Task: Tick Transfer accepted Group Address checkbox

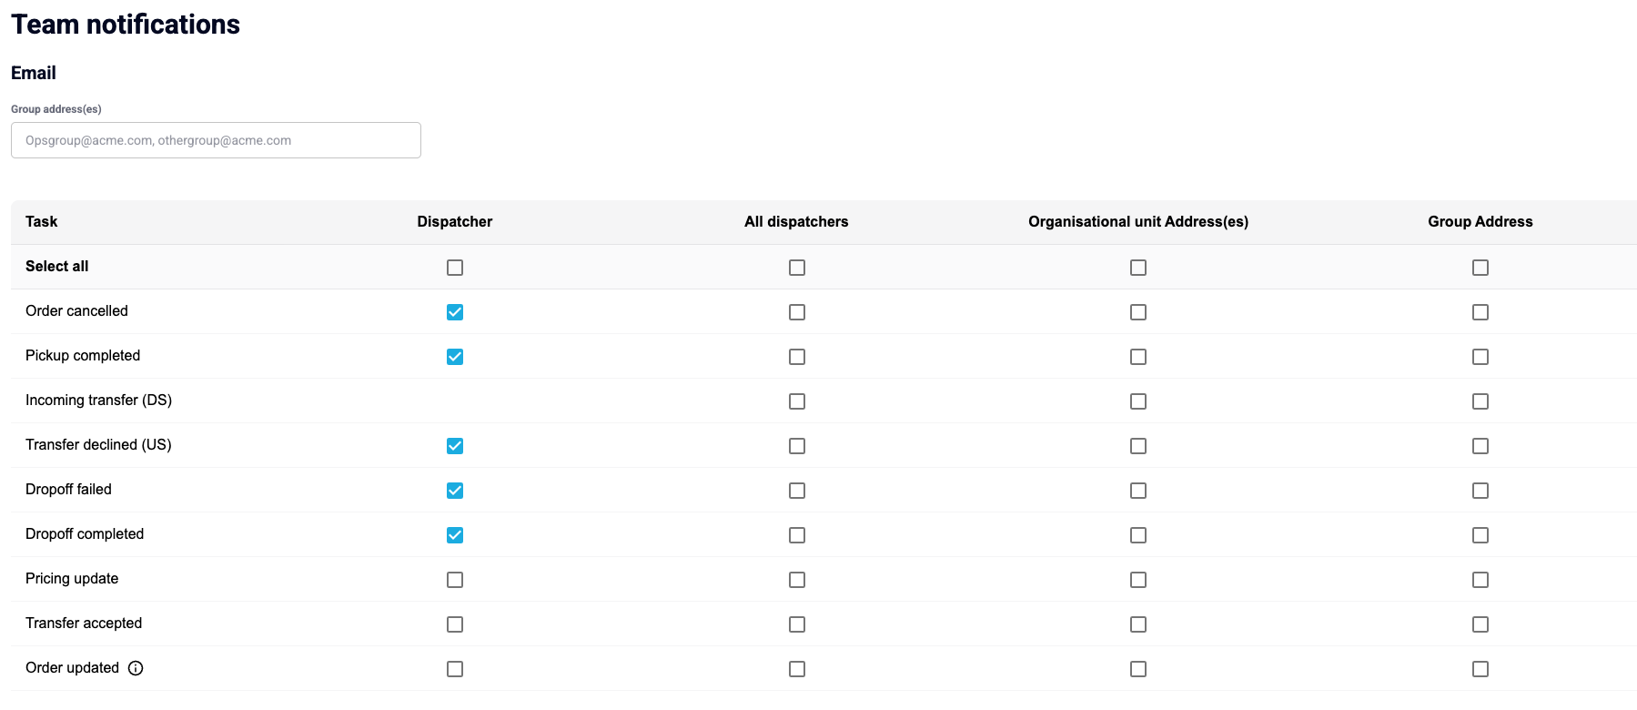Action: [x=1480, y=624]
